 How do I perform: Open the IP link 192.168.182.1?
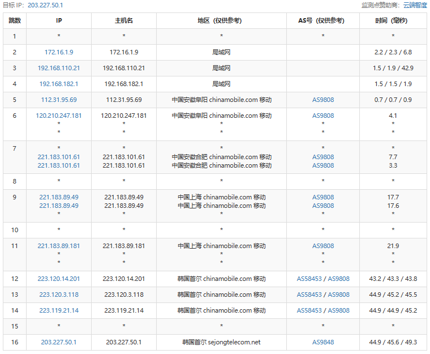[x=59, y=84]
